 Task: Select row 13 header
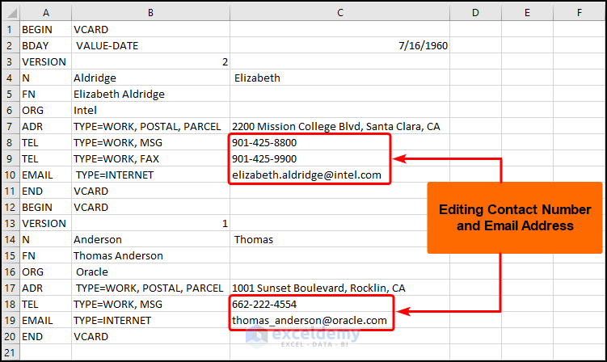tap(11, 223)
